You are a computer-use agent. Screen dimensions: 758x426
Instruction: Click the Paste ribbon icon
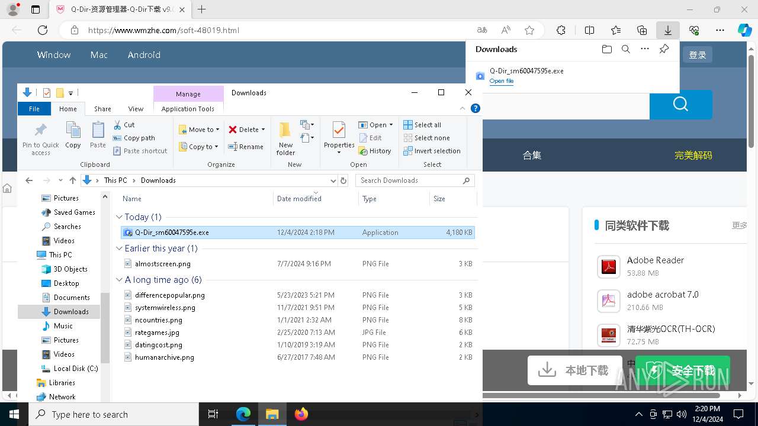point(98,135)
